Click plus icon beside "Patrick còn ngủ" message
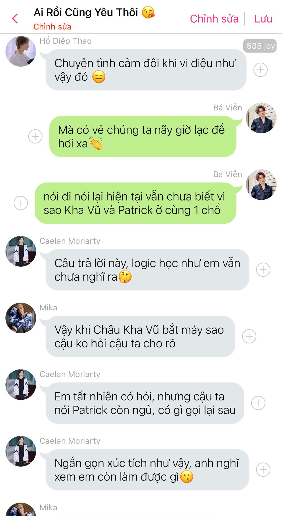Image resolution: width=282 pixels, height=516 pixels. click(x=258, y=403)
